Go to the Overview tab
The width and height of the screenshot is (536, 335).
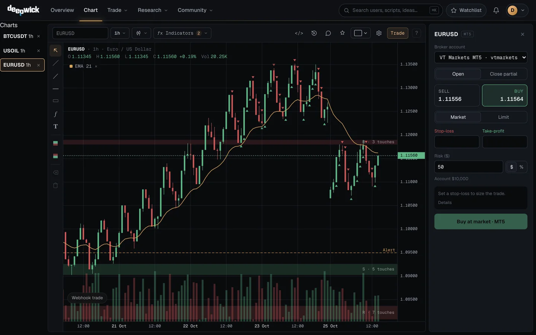[x=62, y=10]
